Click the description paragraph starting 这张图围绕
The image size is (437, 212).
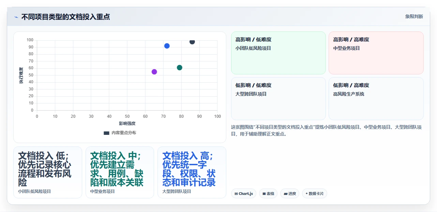point(327,130)
